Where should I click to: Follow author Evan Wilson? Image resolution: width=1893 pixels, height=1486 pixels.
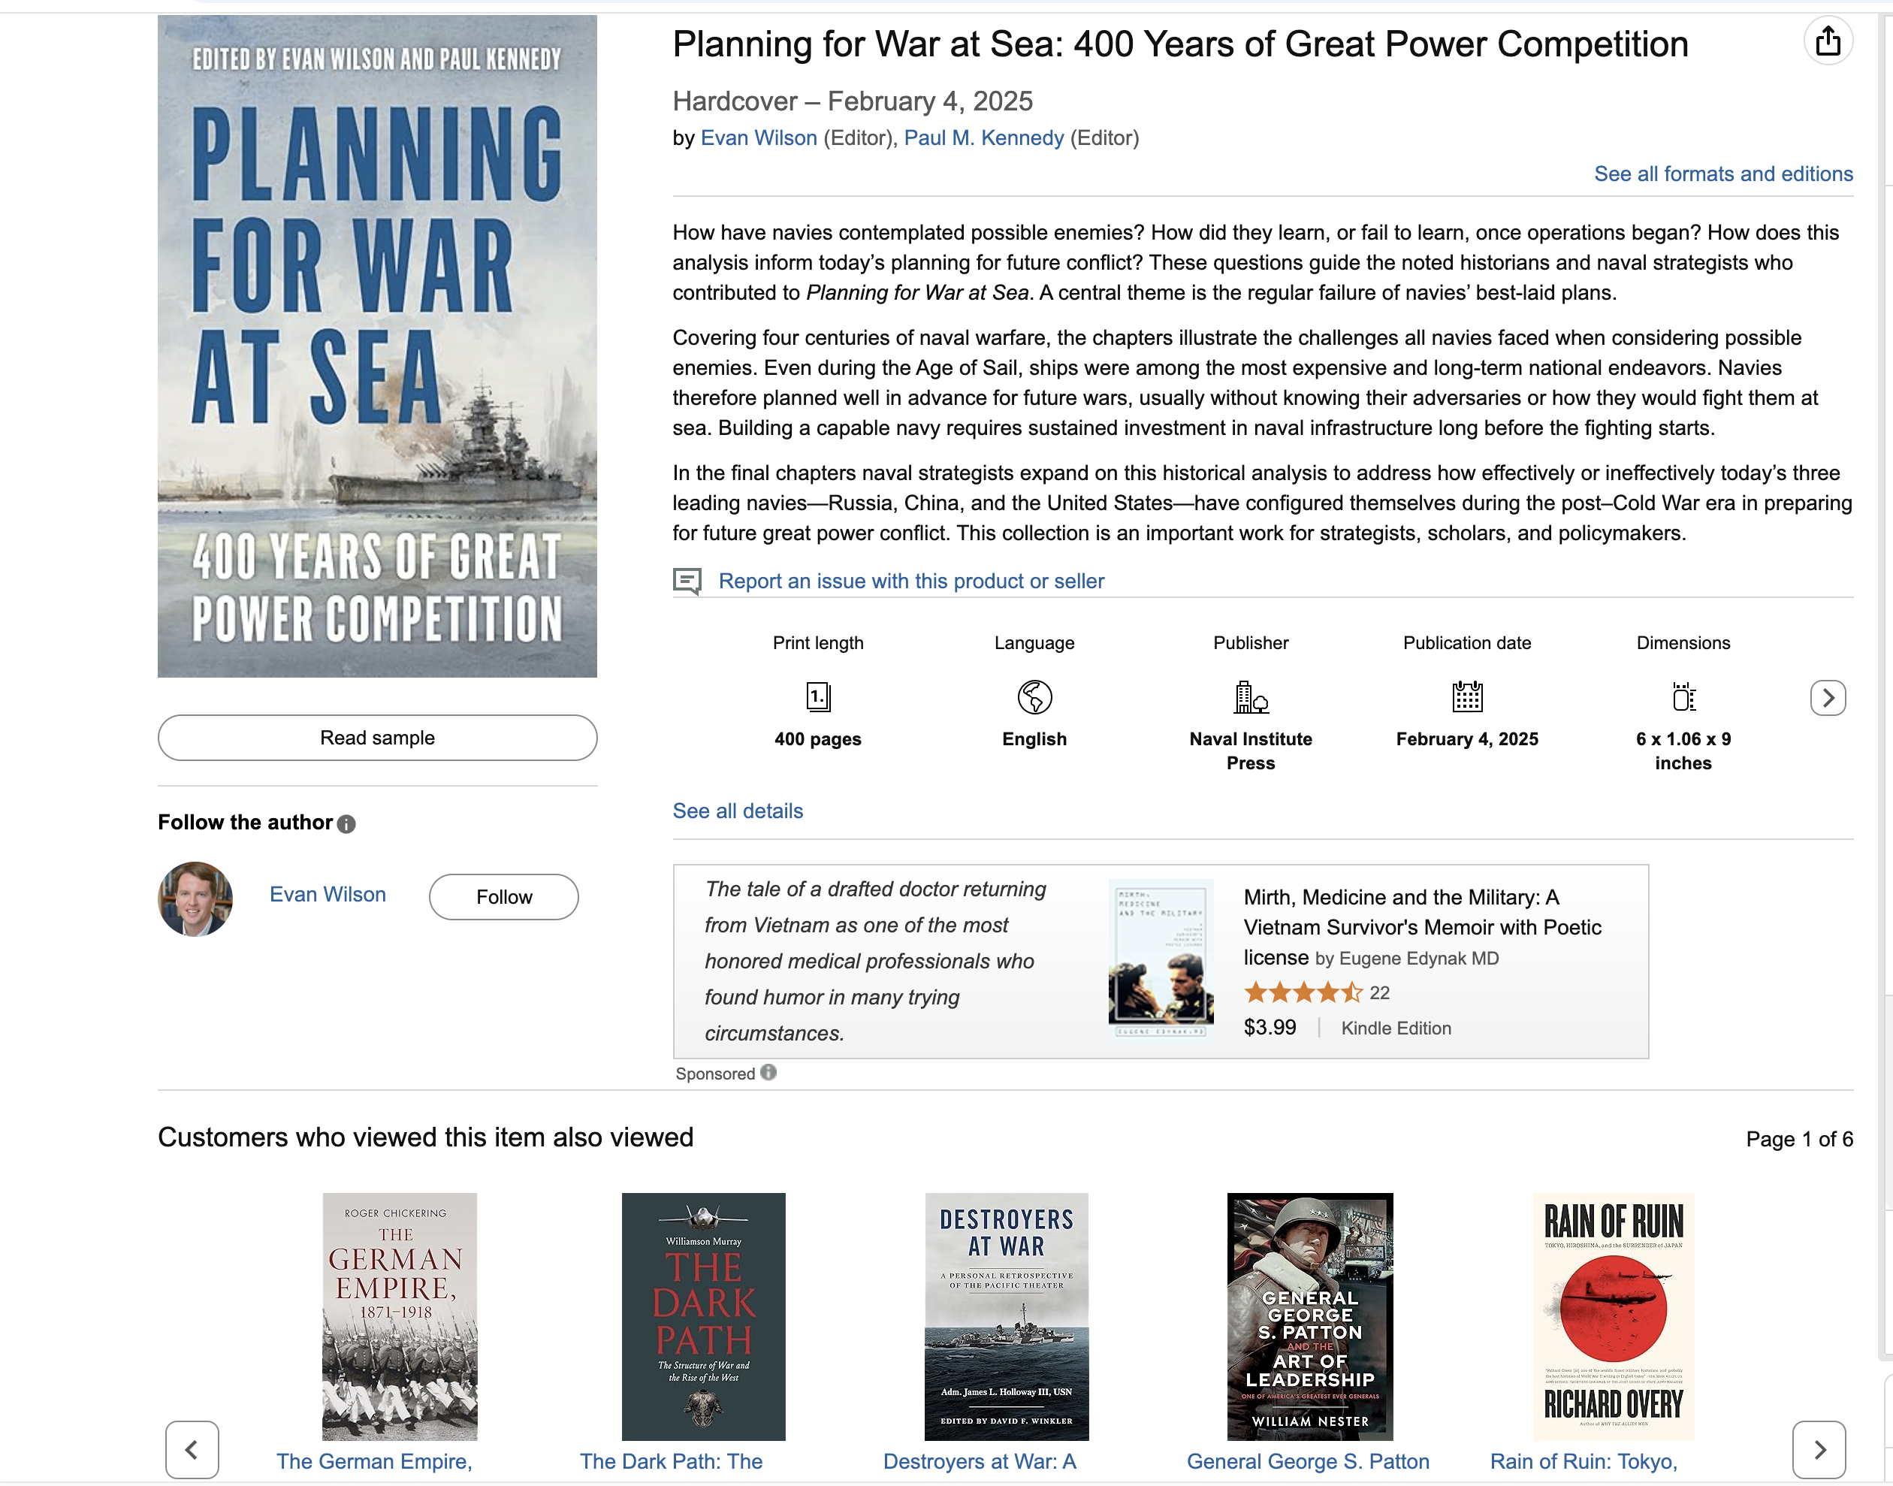click(x=504, y=897)
